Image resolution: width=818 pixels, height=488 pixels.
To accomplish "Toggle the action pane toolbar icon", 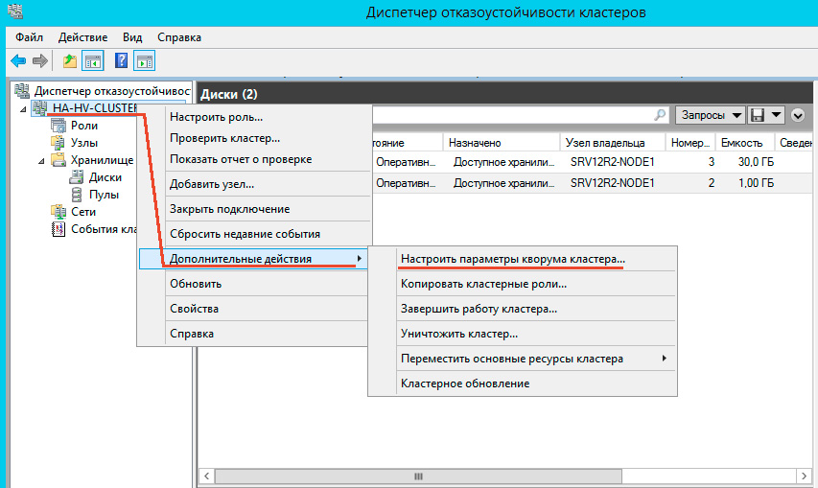I will (x=144, y=61).
